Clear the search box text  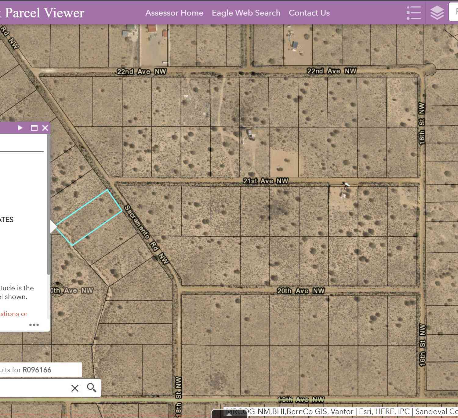pos(75,388)
